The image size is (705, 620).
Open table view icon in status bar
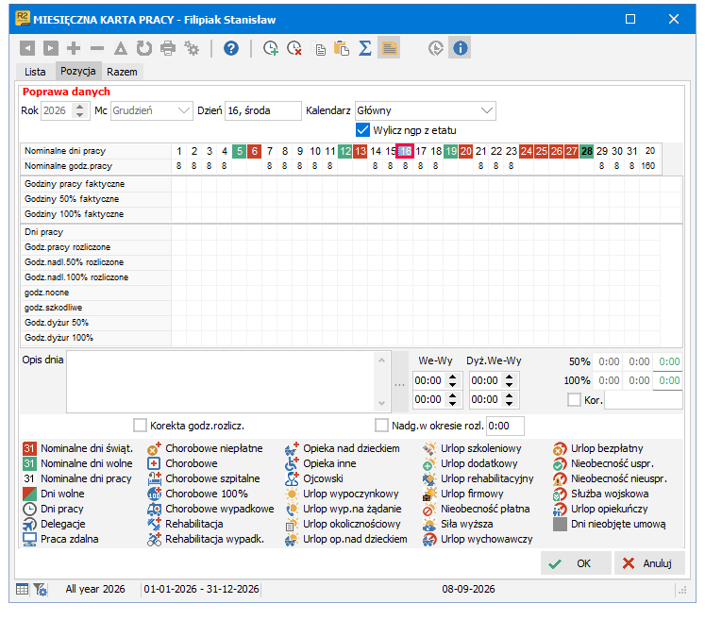22,589
